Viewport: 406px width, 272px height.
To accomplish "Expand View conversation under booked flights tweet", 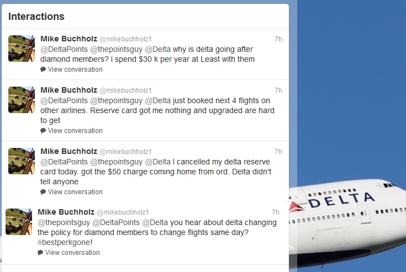I will click(75, 131).
